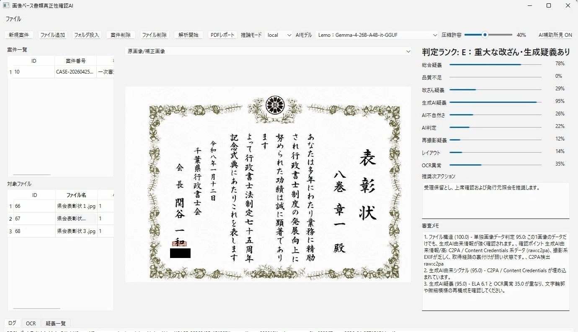Start analysis with 解析開始 button

coord(188,35)
